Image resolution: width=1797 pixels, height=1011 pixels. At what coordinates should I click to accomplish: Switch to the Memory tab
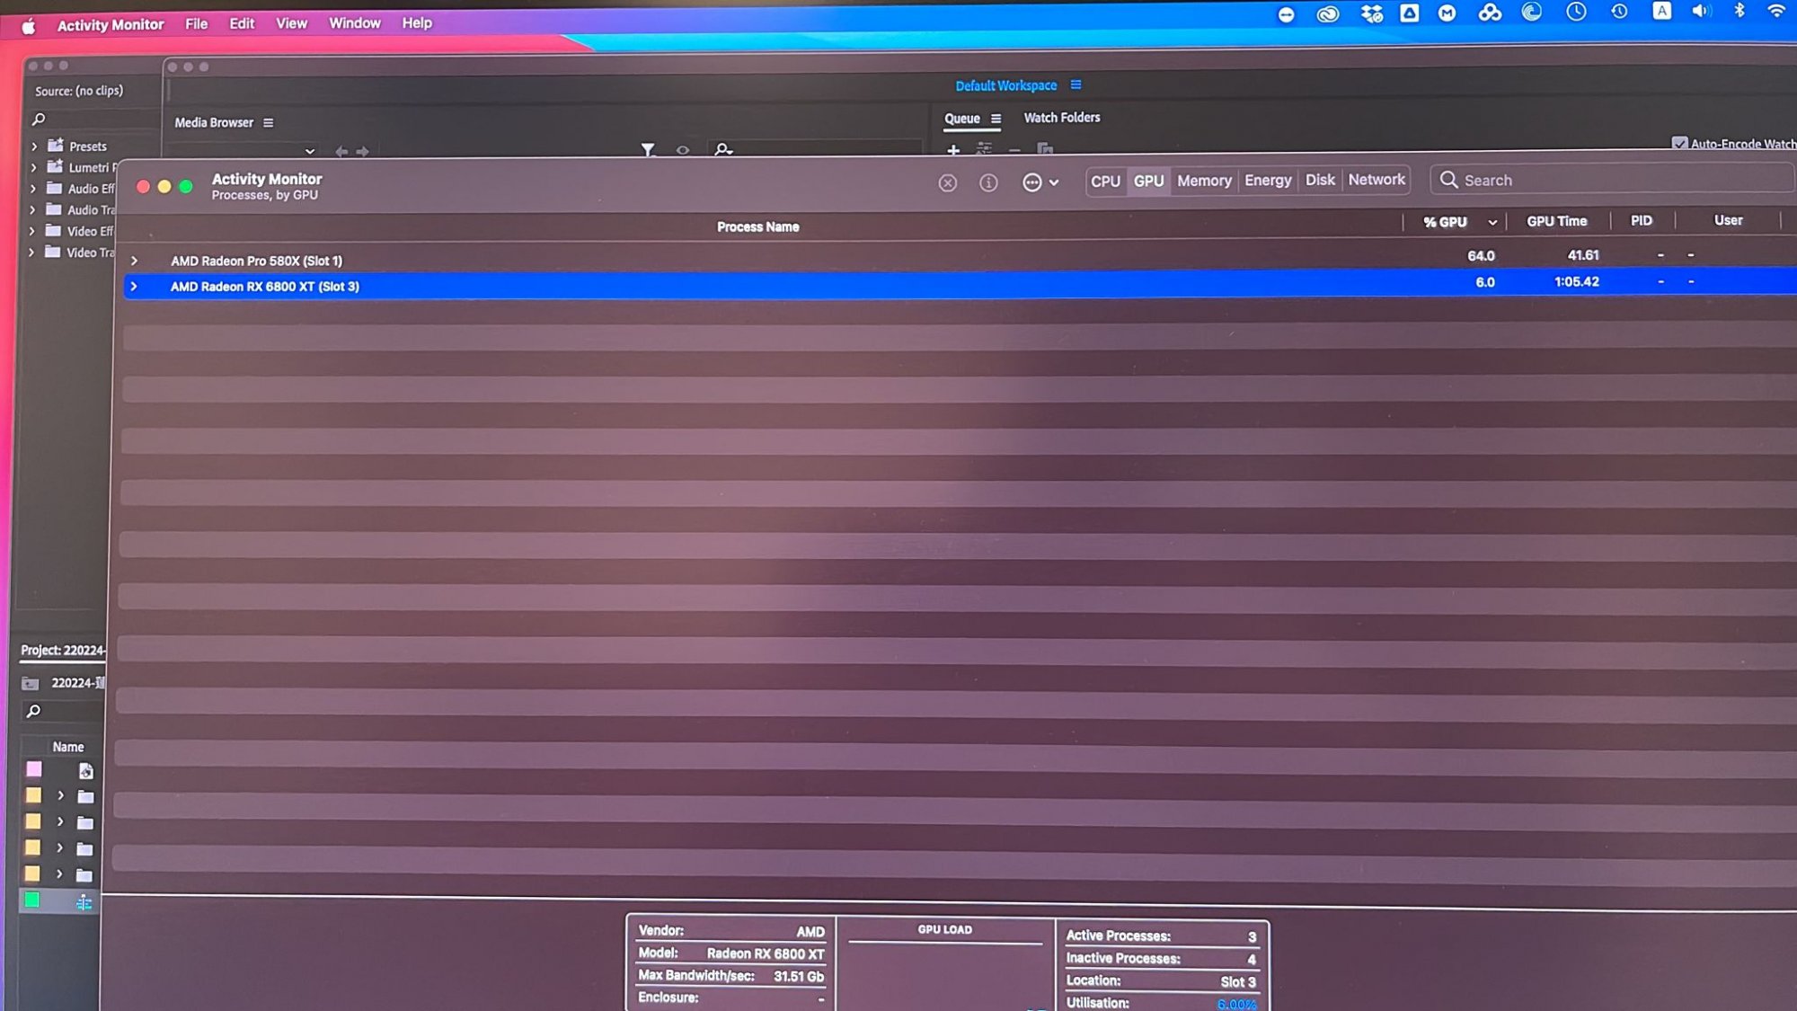1204,181
